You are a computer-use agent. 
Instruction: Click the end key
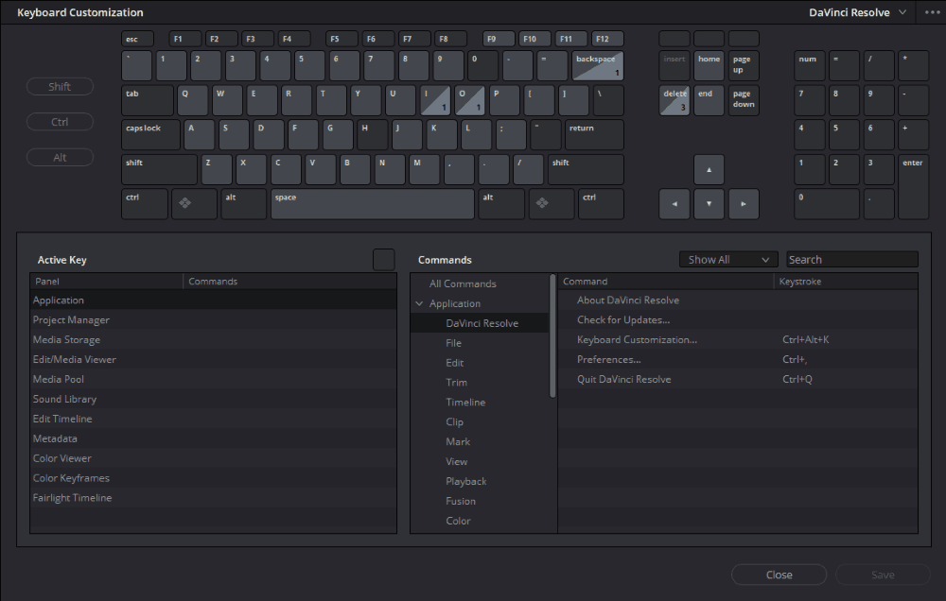coord(709,100)
